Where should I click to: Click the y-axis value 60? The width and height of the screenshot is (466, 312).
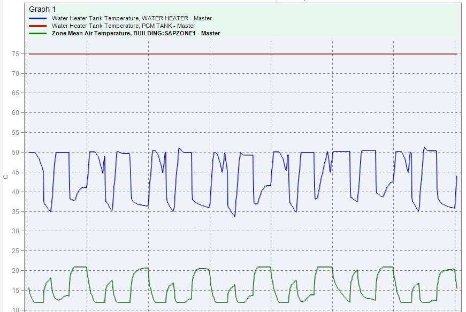16,112
